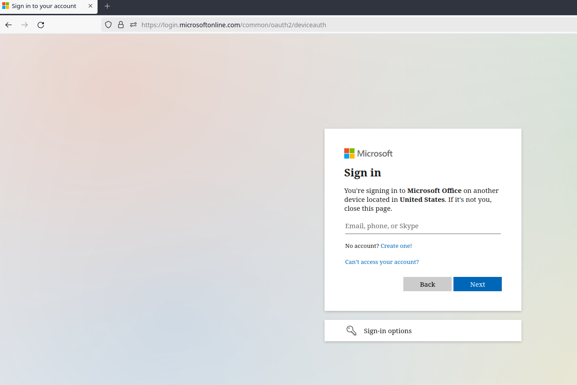Click the back navigation arrow icon
The image size is (577, 385).
coord(8,25)
